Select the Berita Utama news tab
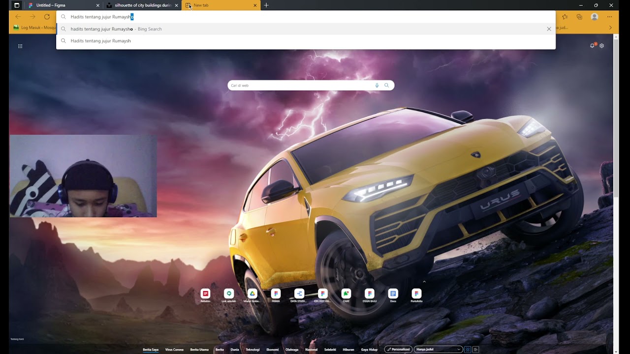 (x=199, y=350)
